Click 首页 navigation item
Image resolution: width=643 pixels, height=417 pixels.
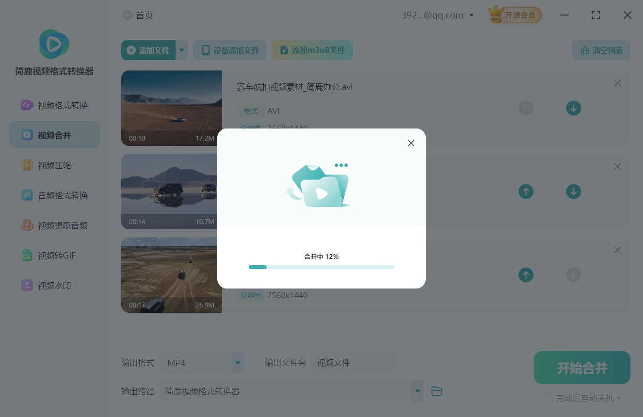(x=144, y=15)
